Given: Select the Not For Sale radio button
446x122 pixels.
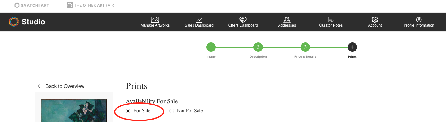Looking at the screenshot, I should (x=171, y=111).
